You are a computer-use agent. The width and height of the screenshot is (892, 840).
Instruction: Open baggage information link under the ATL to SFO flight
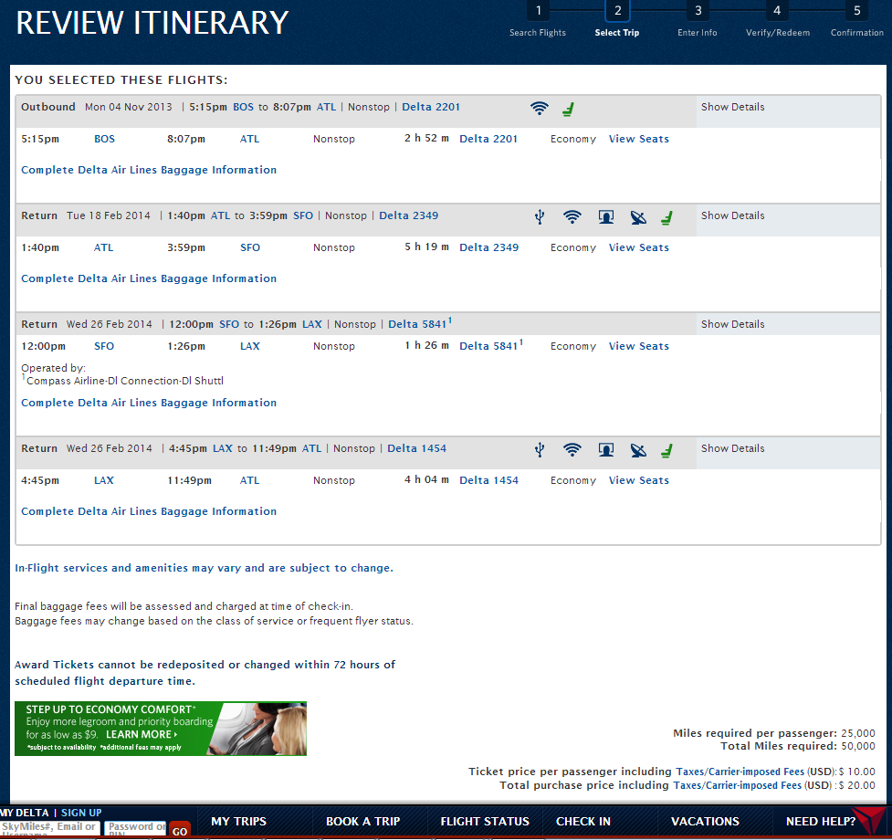click(149, 278)
